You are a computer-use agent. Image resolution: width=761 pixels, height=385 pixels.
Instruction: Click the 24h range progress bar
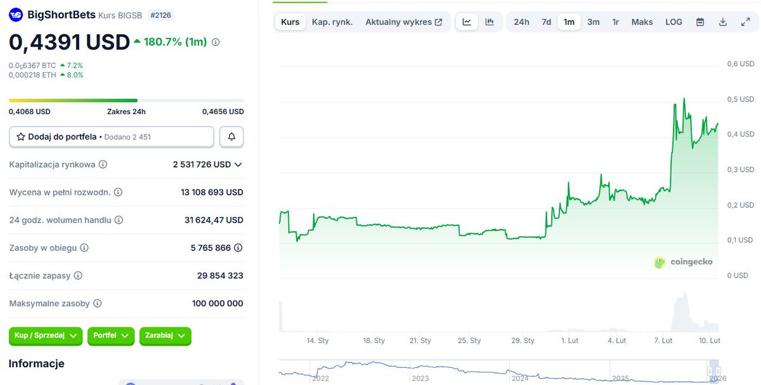tap(126, 100)
